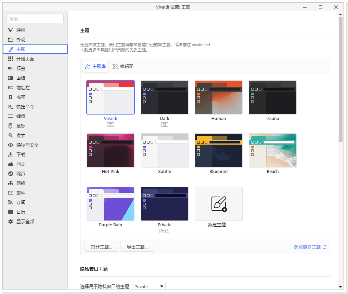Apply the Human theme thumbnail
The image size is (348, 294).
(x=219, y=97)
